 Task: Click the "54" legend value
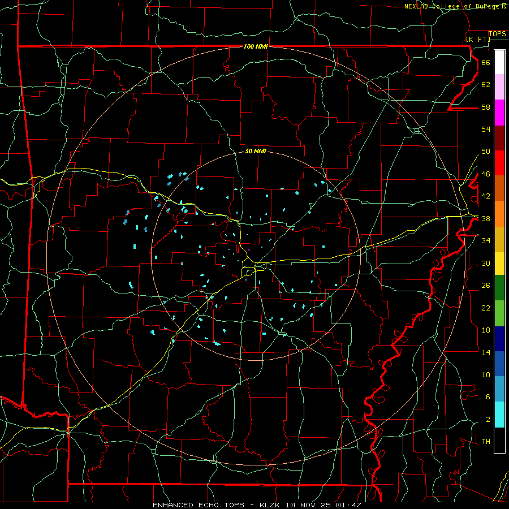click(x=486, y=129)
